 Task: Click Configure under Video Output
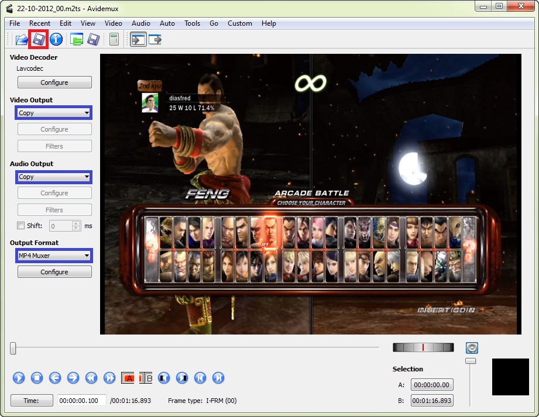(x=54, y=129)
